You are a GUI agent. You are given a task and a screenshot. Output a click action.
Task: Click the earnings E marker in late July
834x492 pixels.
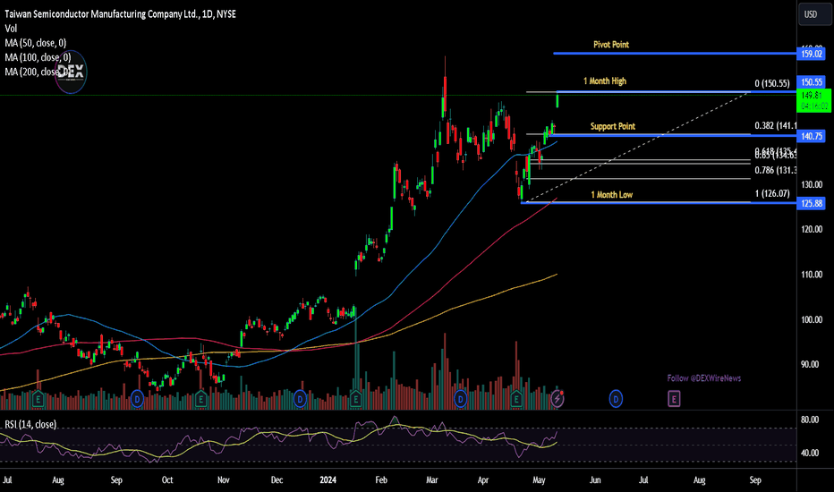tap(38, 398)
